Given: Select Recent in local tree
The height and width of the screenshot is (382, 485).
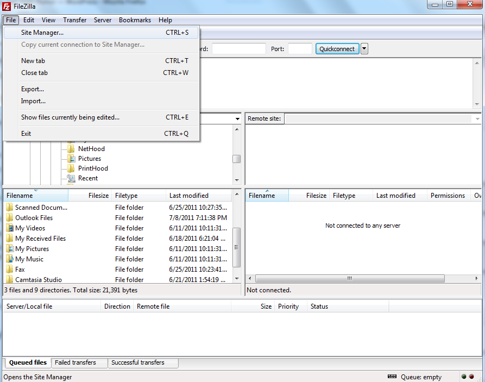Looking at the screenshot, I should [88, 178].
